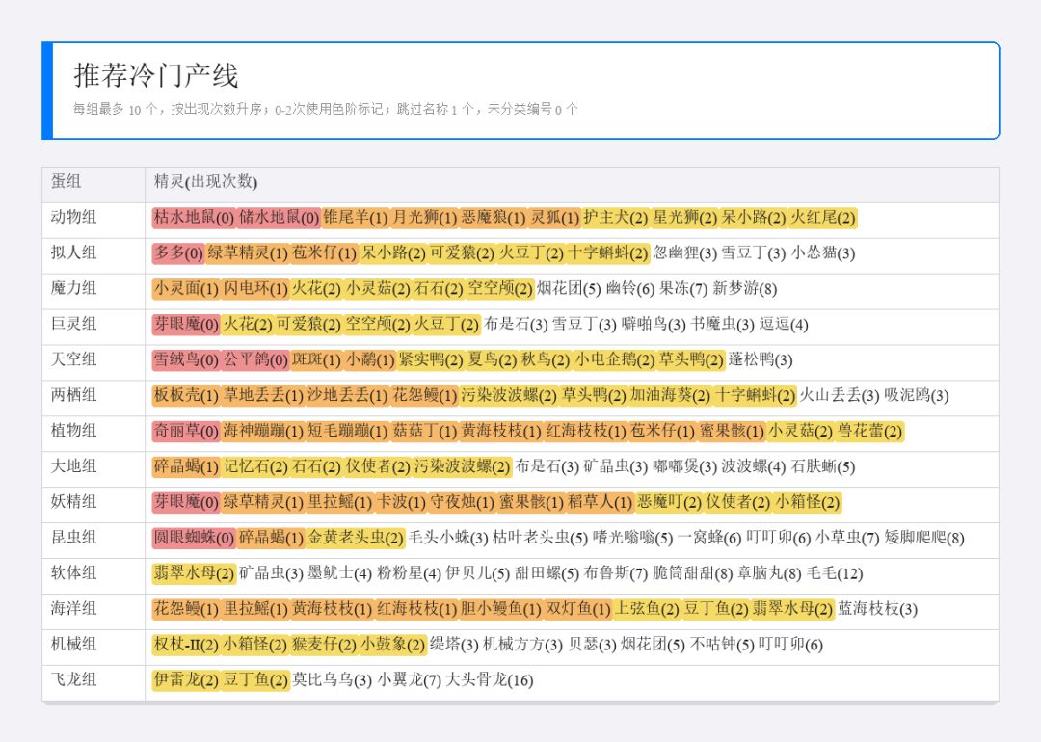Click the 双灯鱼(1) tag

point(577,610)
